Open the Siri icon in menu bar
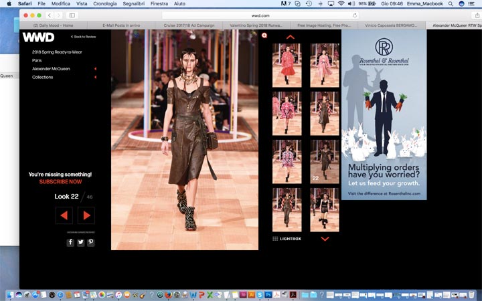482x301 pixels. pos(461,4)
